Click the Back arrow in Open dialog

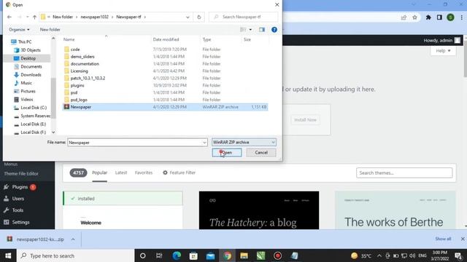click(x=9, y=17)
